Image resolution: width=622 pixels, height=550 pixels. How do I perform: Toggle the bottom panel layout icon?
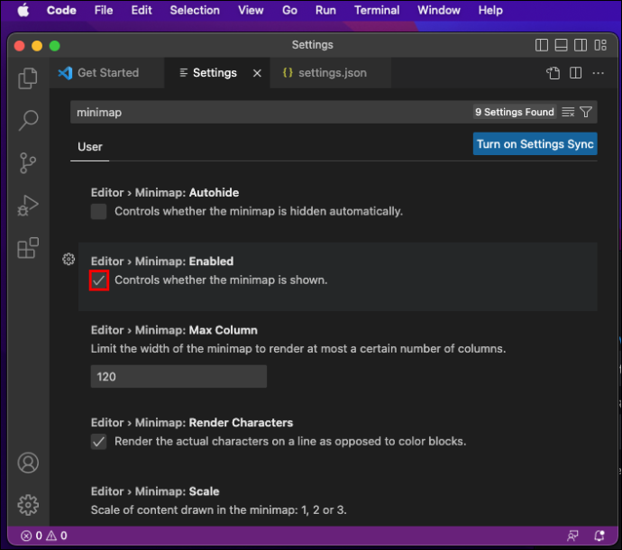pos(561,45)
